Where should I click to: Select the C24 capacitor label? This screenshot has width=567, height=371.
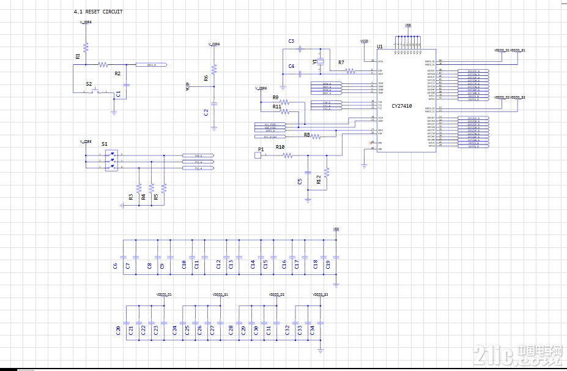(x=175, y=330)
